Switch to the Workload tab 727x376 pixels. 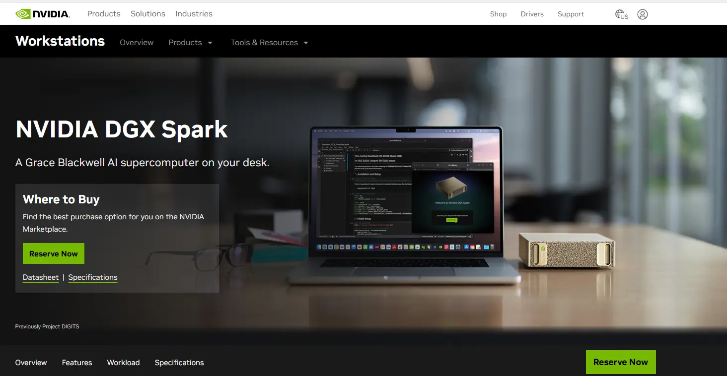tap(123, 363)
